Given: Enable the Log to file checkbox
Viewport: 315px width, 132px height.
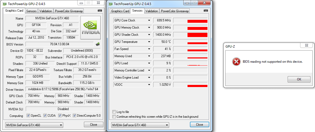Looking at the screenshot, I should tap(114, 112).
